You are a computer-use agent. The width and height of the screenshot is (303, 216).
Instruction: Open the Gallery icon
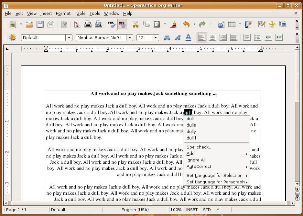click(283, 24)
